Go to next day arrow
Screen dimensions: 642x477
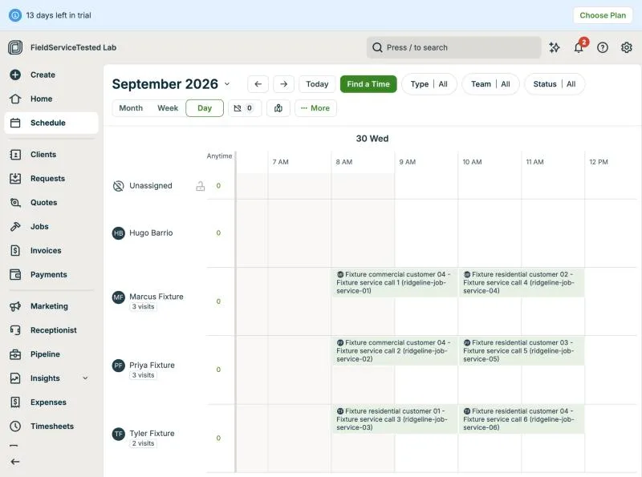tap(284, 84)
